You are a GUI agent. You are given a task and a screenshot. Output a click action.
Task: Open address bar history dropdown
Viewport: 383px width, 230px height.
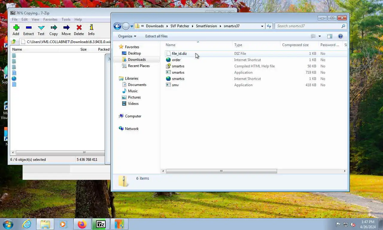(x=262, y=26)
